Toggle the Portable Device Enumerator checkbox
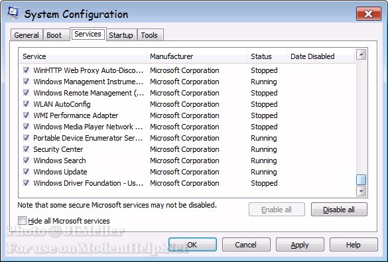The width and height of the screenshot is (388, 262). [x=26, y=138]
